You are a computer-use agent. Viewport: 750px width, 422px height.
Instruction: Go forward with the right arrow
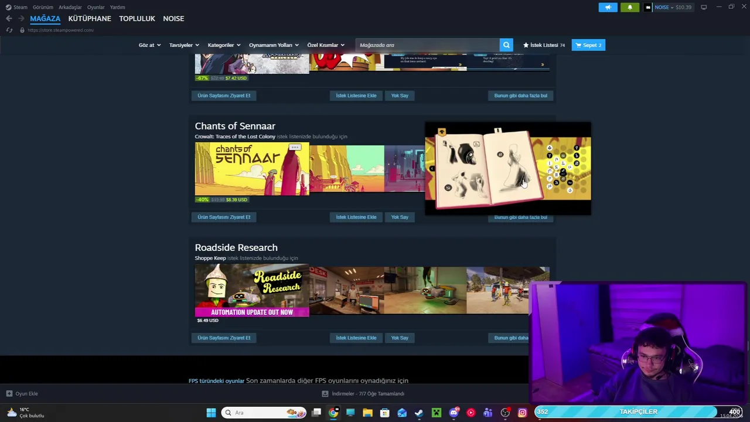[21, 19]
